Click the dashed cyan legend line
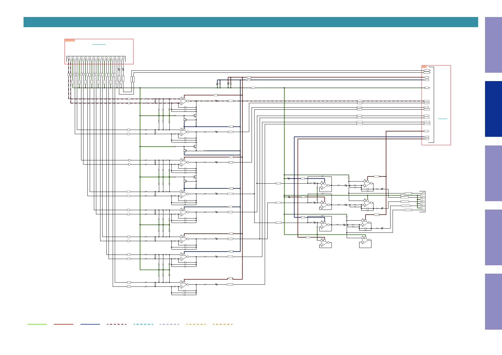The height and width of the screenshot is (355, 502). pos(143,324)
